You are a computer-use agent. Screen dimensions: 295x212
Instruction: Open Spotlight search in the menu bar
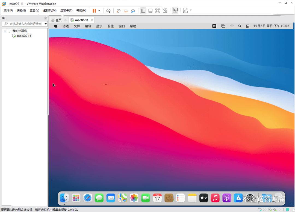click(240, 26)
